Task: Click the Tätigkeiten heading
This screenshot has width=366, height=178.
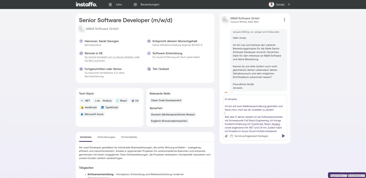Action: [86, 168]
